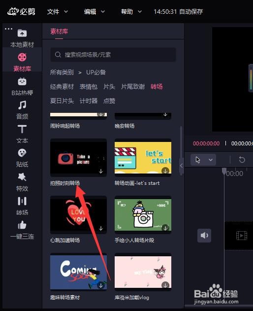253x311 pixels.
Task: Download the 心跳加速转场 clip
Action: click(x=101, y=228)
